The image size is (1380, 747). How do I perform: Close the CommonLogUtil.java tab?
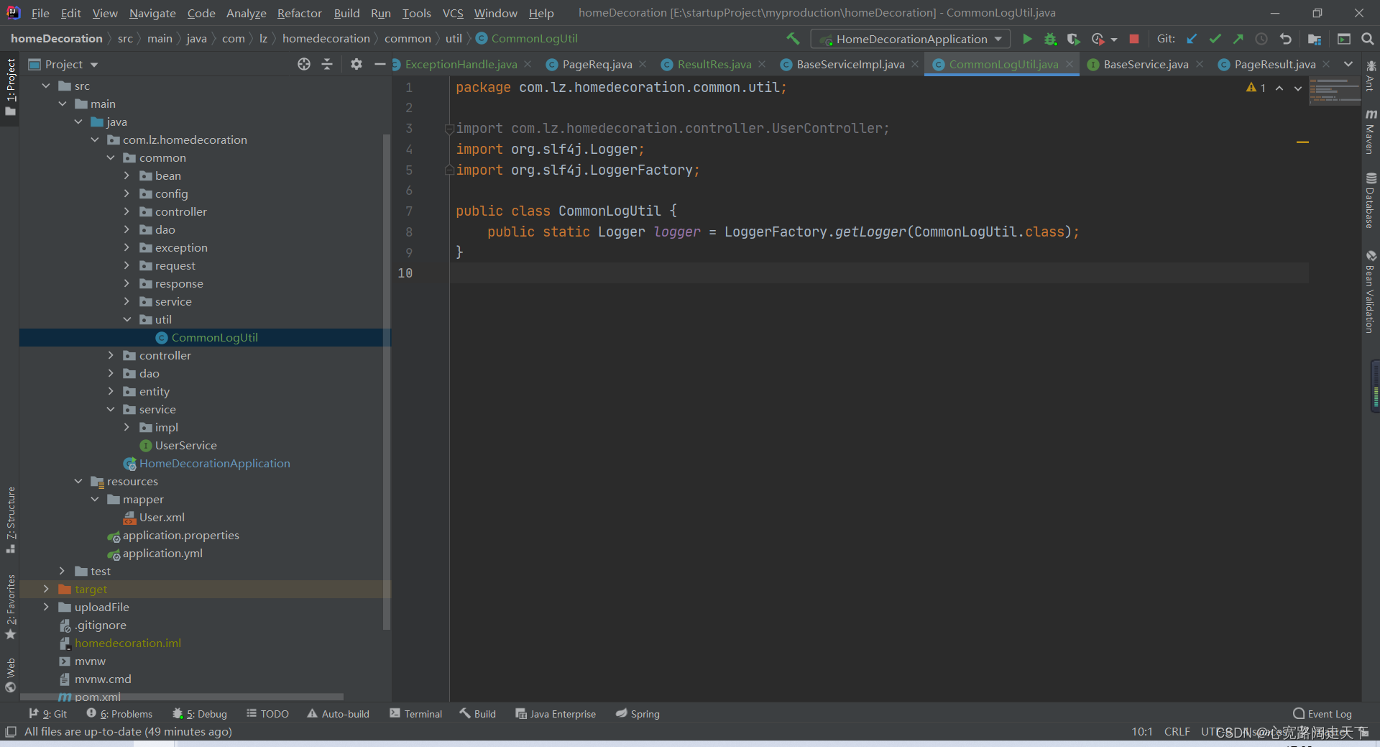pos(1069,64)
